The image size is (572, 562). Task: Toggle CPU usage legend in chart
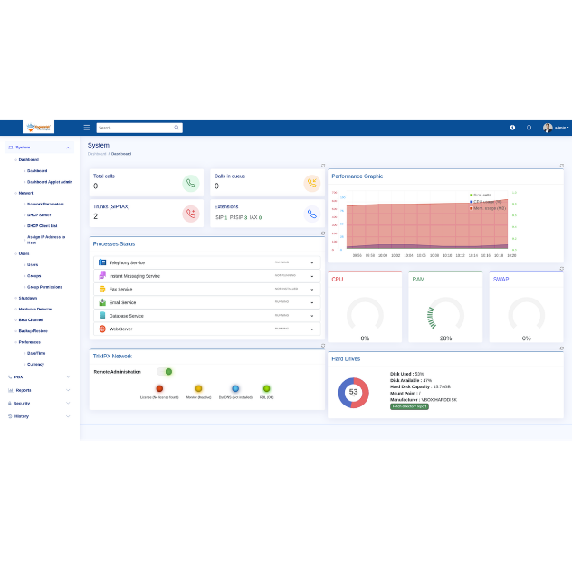coord(486,202)
